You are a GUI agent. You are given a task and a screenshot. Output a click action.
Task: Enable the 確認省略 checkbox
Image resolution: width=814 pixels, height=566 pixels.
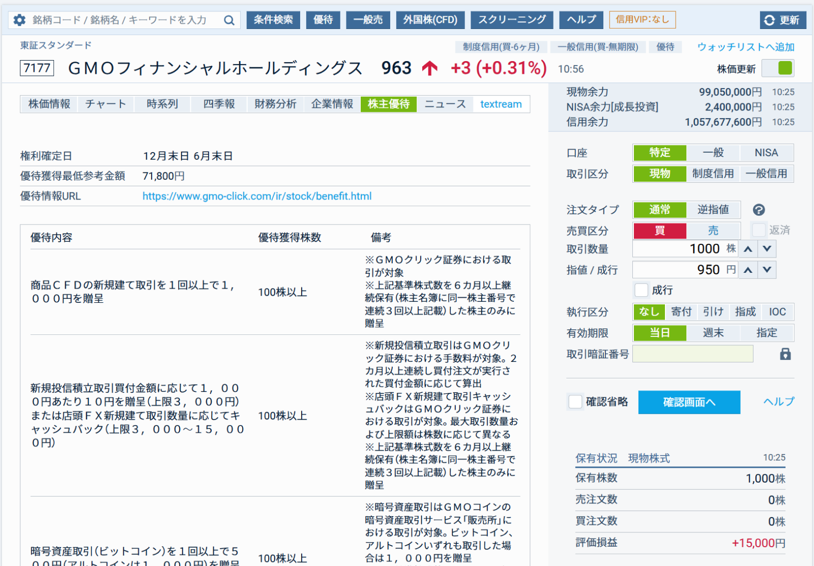(x=575, y=402)
